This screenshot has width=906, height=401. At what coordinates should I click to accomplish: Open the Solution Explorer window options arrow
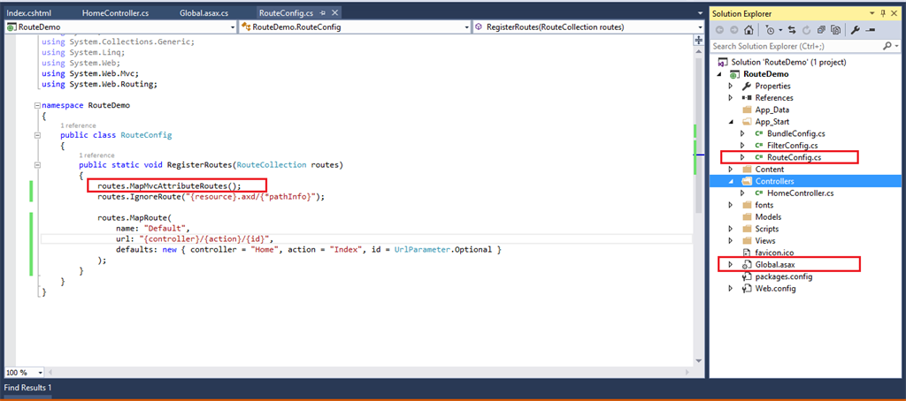(x=872, y=12)
